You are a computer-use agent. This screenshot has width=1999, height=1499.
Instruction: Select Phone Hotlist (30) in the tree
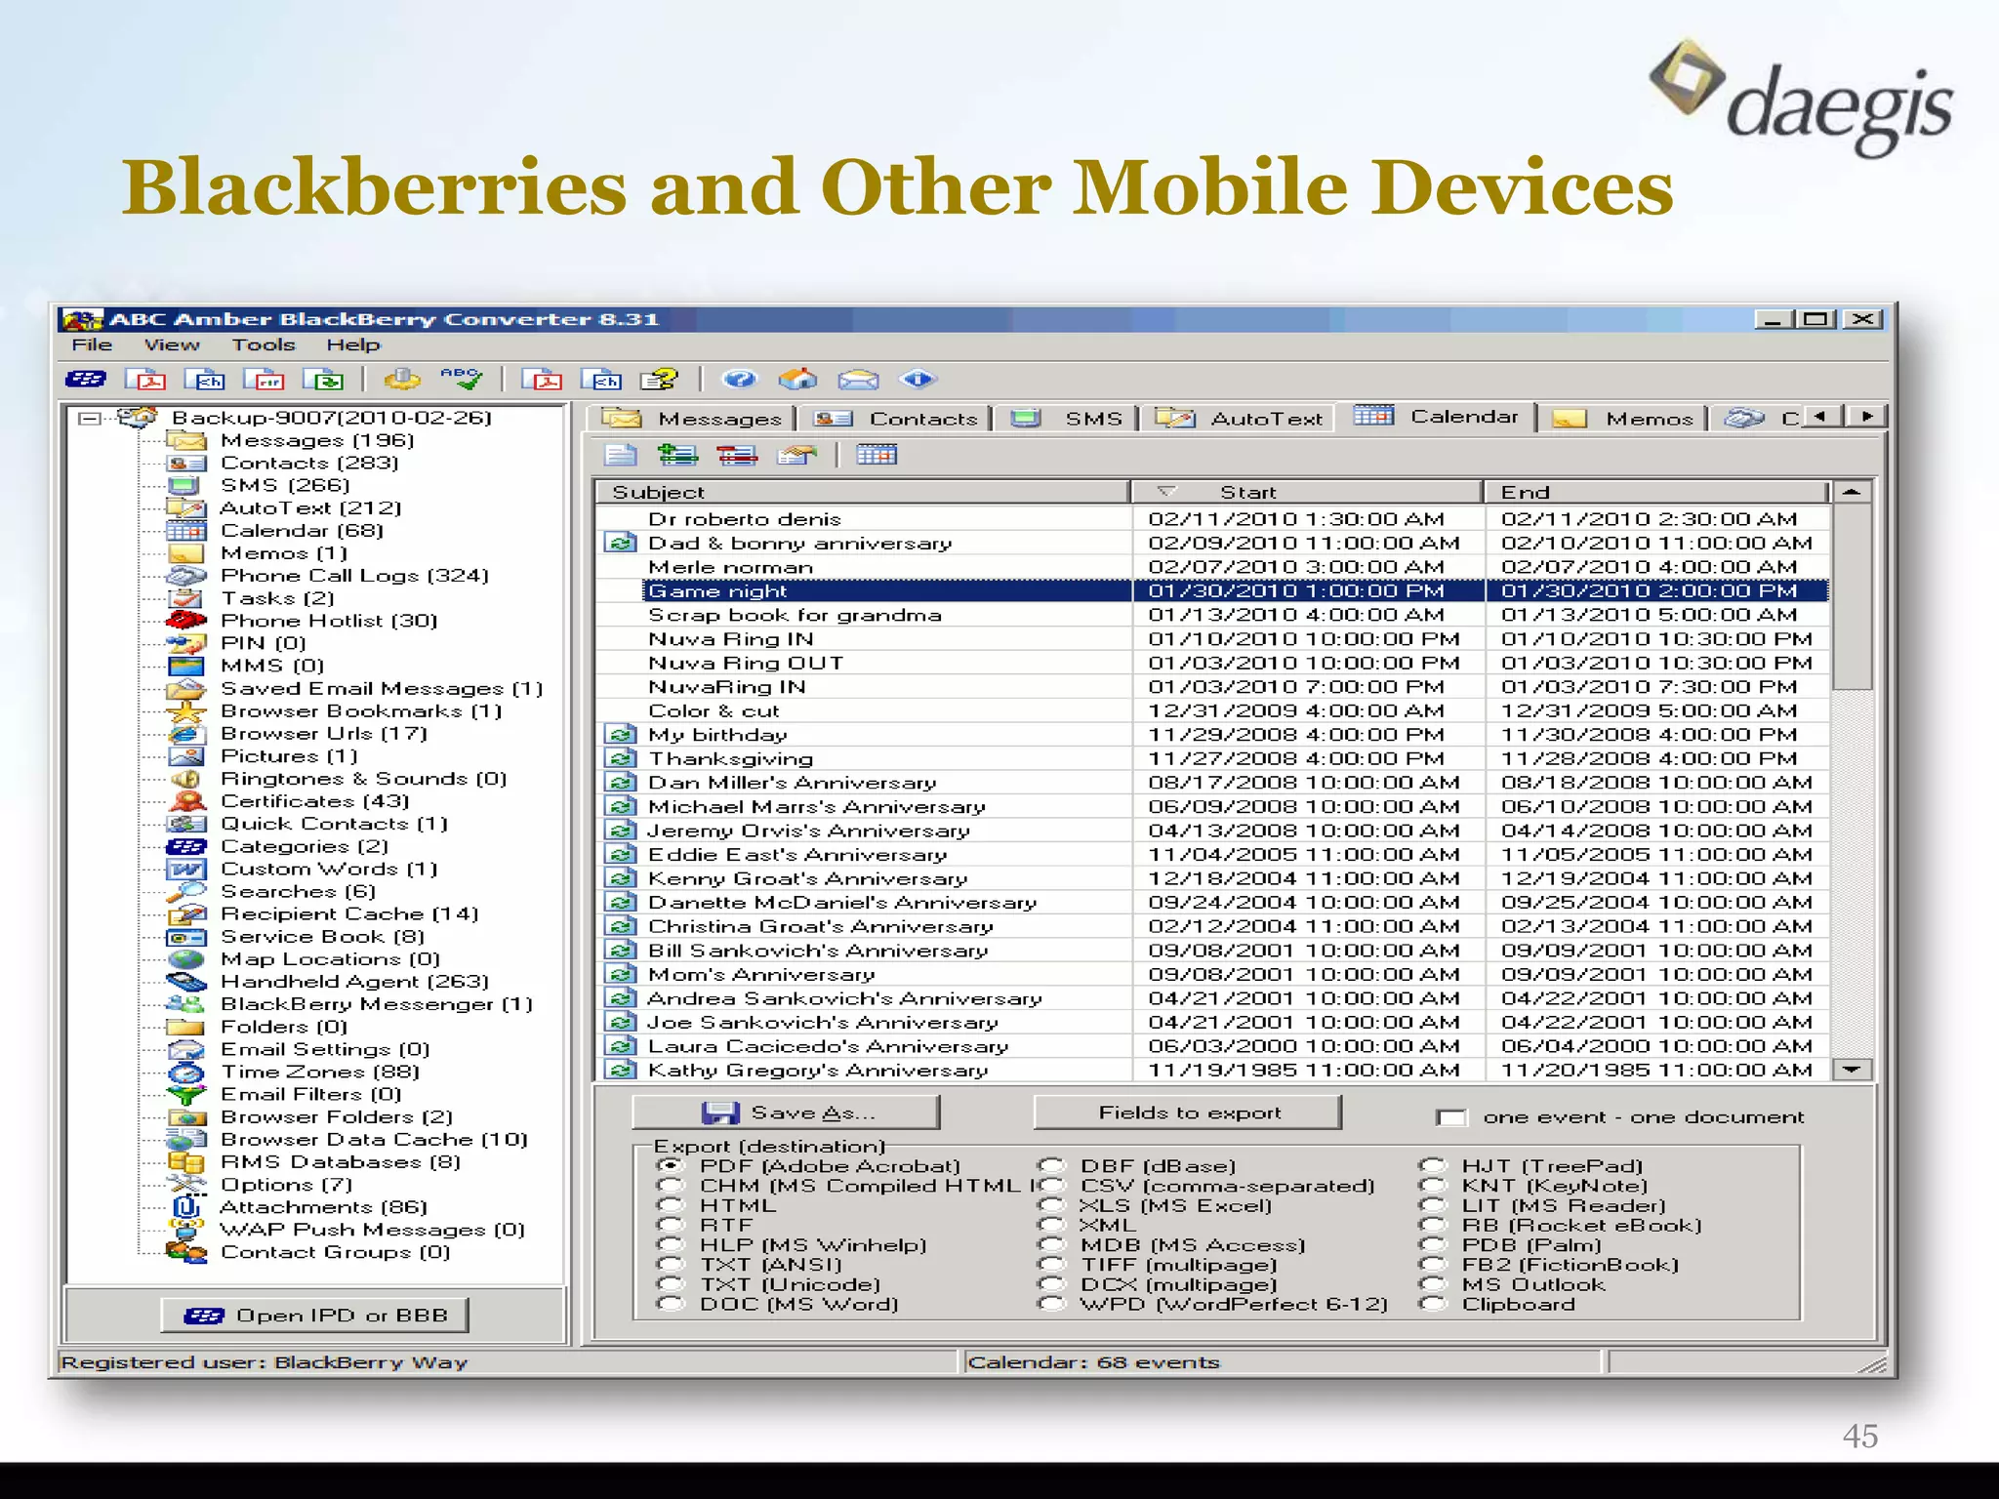(329, 621)
